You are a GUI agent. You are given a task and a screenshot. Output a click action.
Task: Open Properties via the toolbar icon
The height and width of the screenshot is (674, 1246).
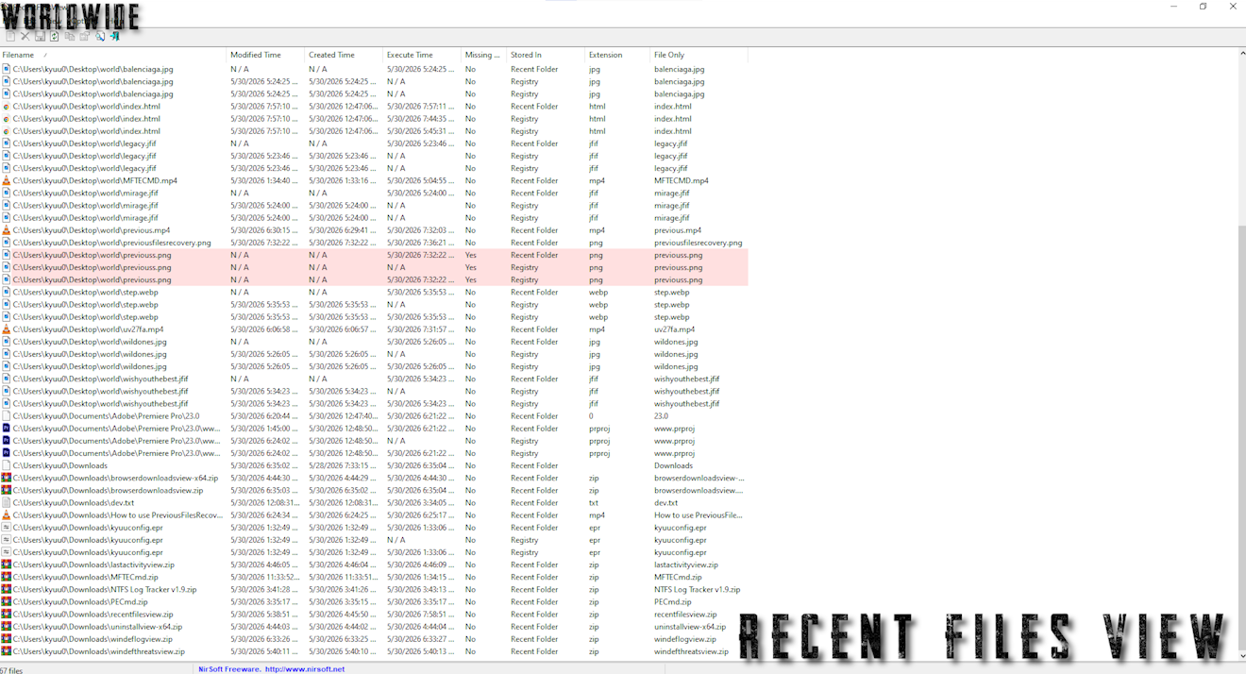[x=85, y=37]
